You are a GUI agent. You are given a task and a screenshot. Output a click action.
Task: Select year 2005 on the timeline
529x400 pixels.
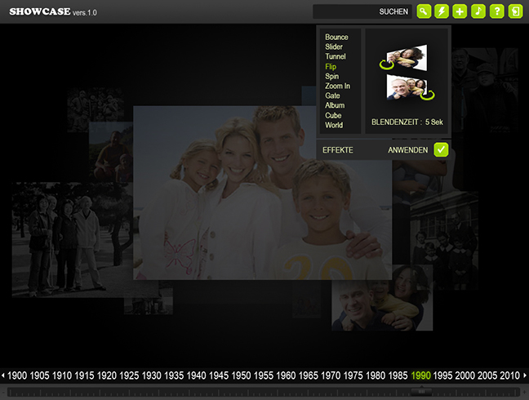point(487,376)
